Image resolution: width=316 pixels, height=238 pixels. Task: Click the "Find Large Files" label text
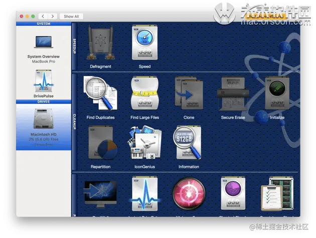click(x=144, y=117)
